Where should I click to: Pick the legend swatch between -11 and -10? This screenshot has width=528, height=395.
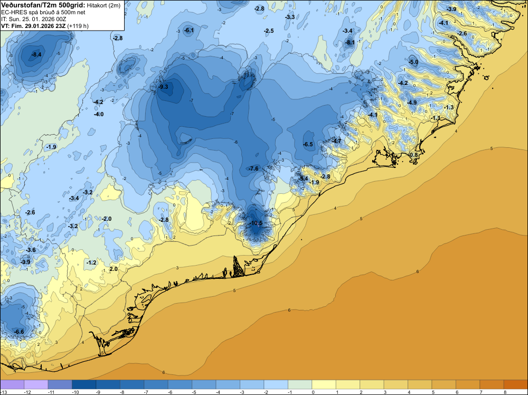point(60,384)
